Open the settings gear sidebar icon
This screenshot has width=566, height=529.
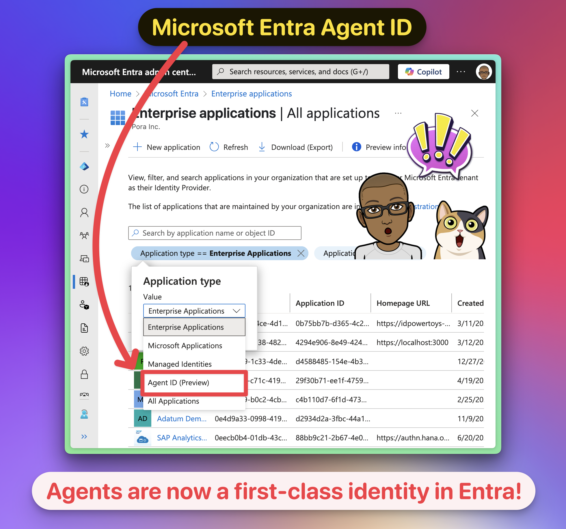(84, 351)
